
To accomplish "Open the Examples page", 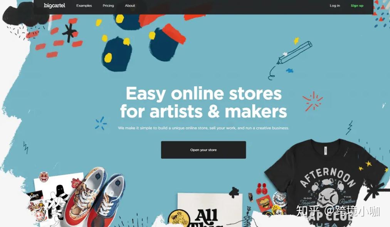I will pyautogui.click(x=84, y=5).
